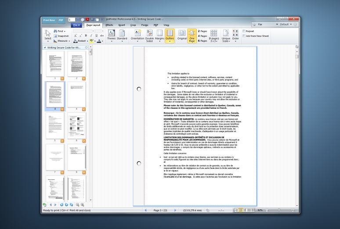Open the Measure tool dropdown
Screen dimensions: 340x229
(62, 41)
